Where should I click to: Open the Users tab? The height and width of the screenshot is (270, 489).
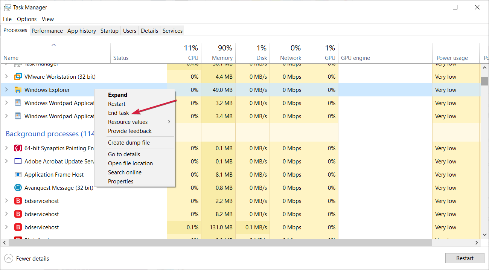click(129, 31)
